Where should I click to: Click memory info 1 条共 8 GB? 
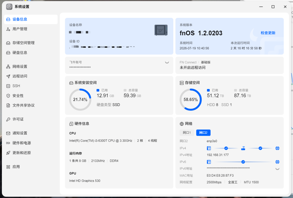(x=78, y=161)
